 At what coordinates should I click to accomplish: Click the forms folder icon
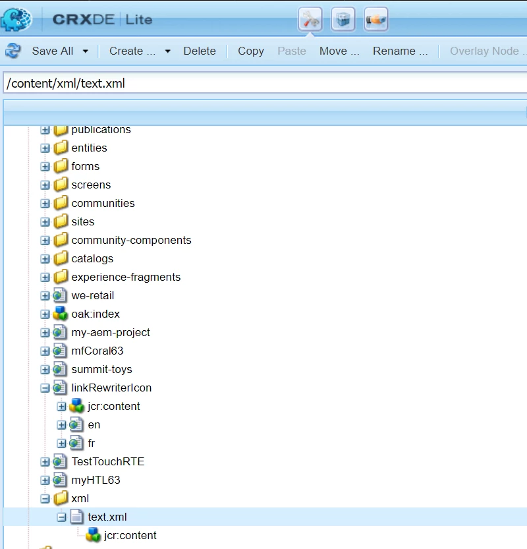coord(61,166)
